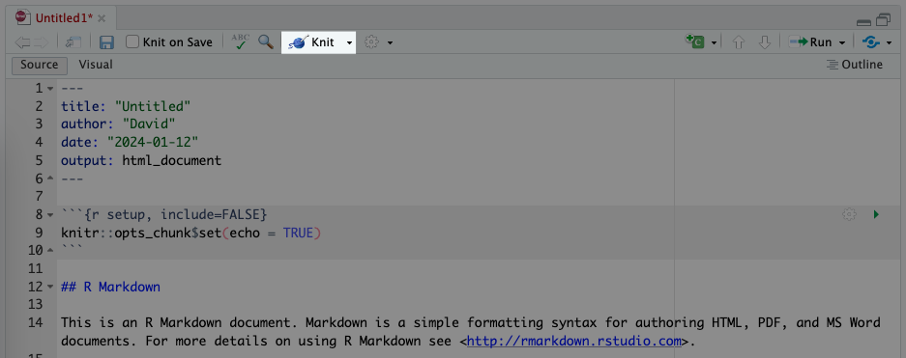Click line number 7 in gutter
The image size is (906, 358).
39,196
